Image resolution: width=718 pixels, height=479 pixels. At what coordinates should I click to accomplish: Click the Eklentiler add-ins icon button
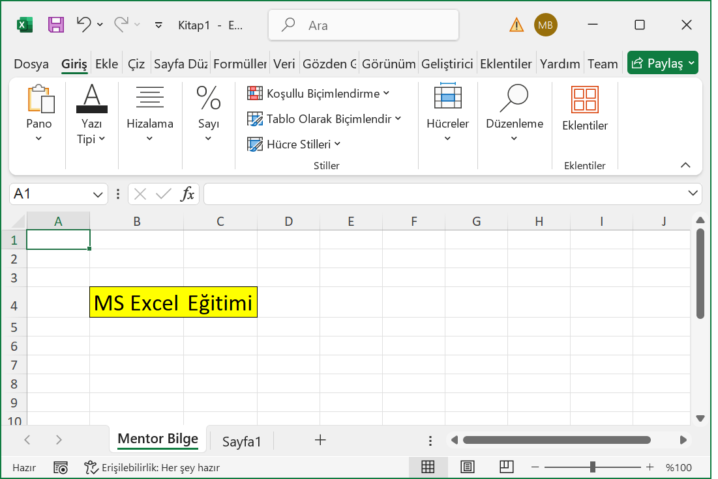(585, 108)
